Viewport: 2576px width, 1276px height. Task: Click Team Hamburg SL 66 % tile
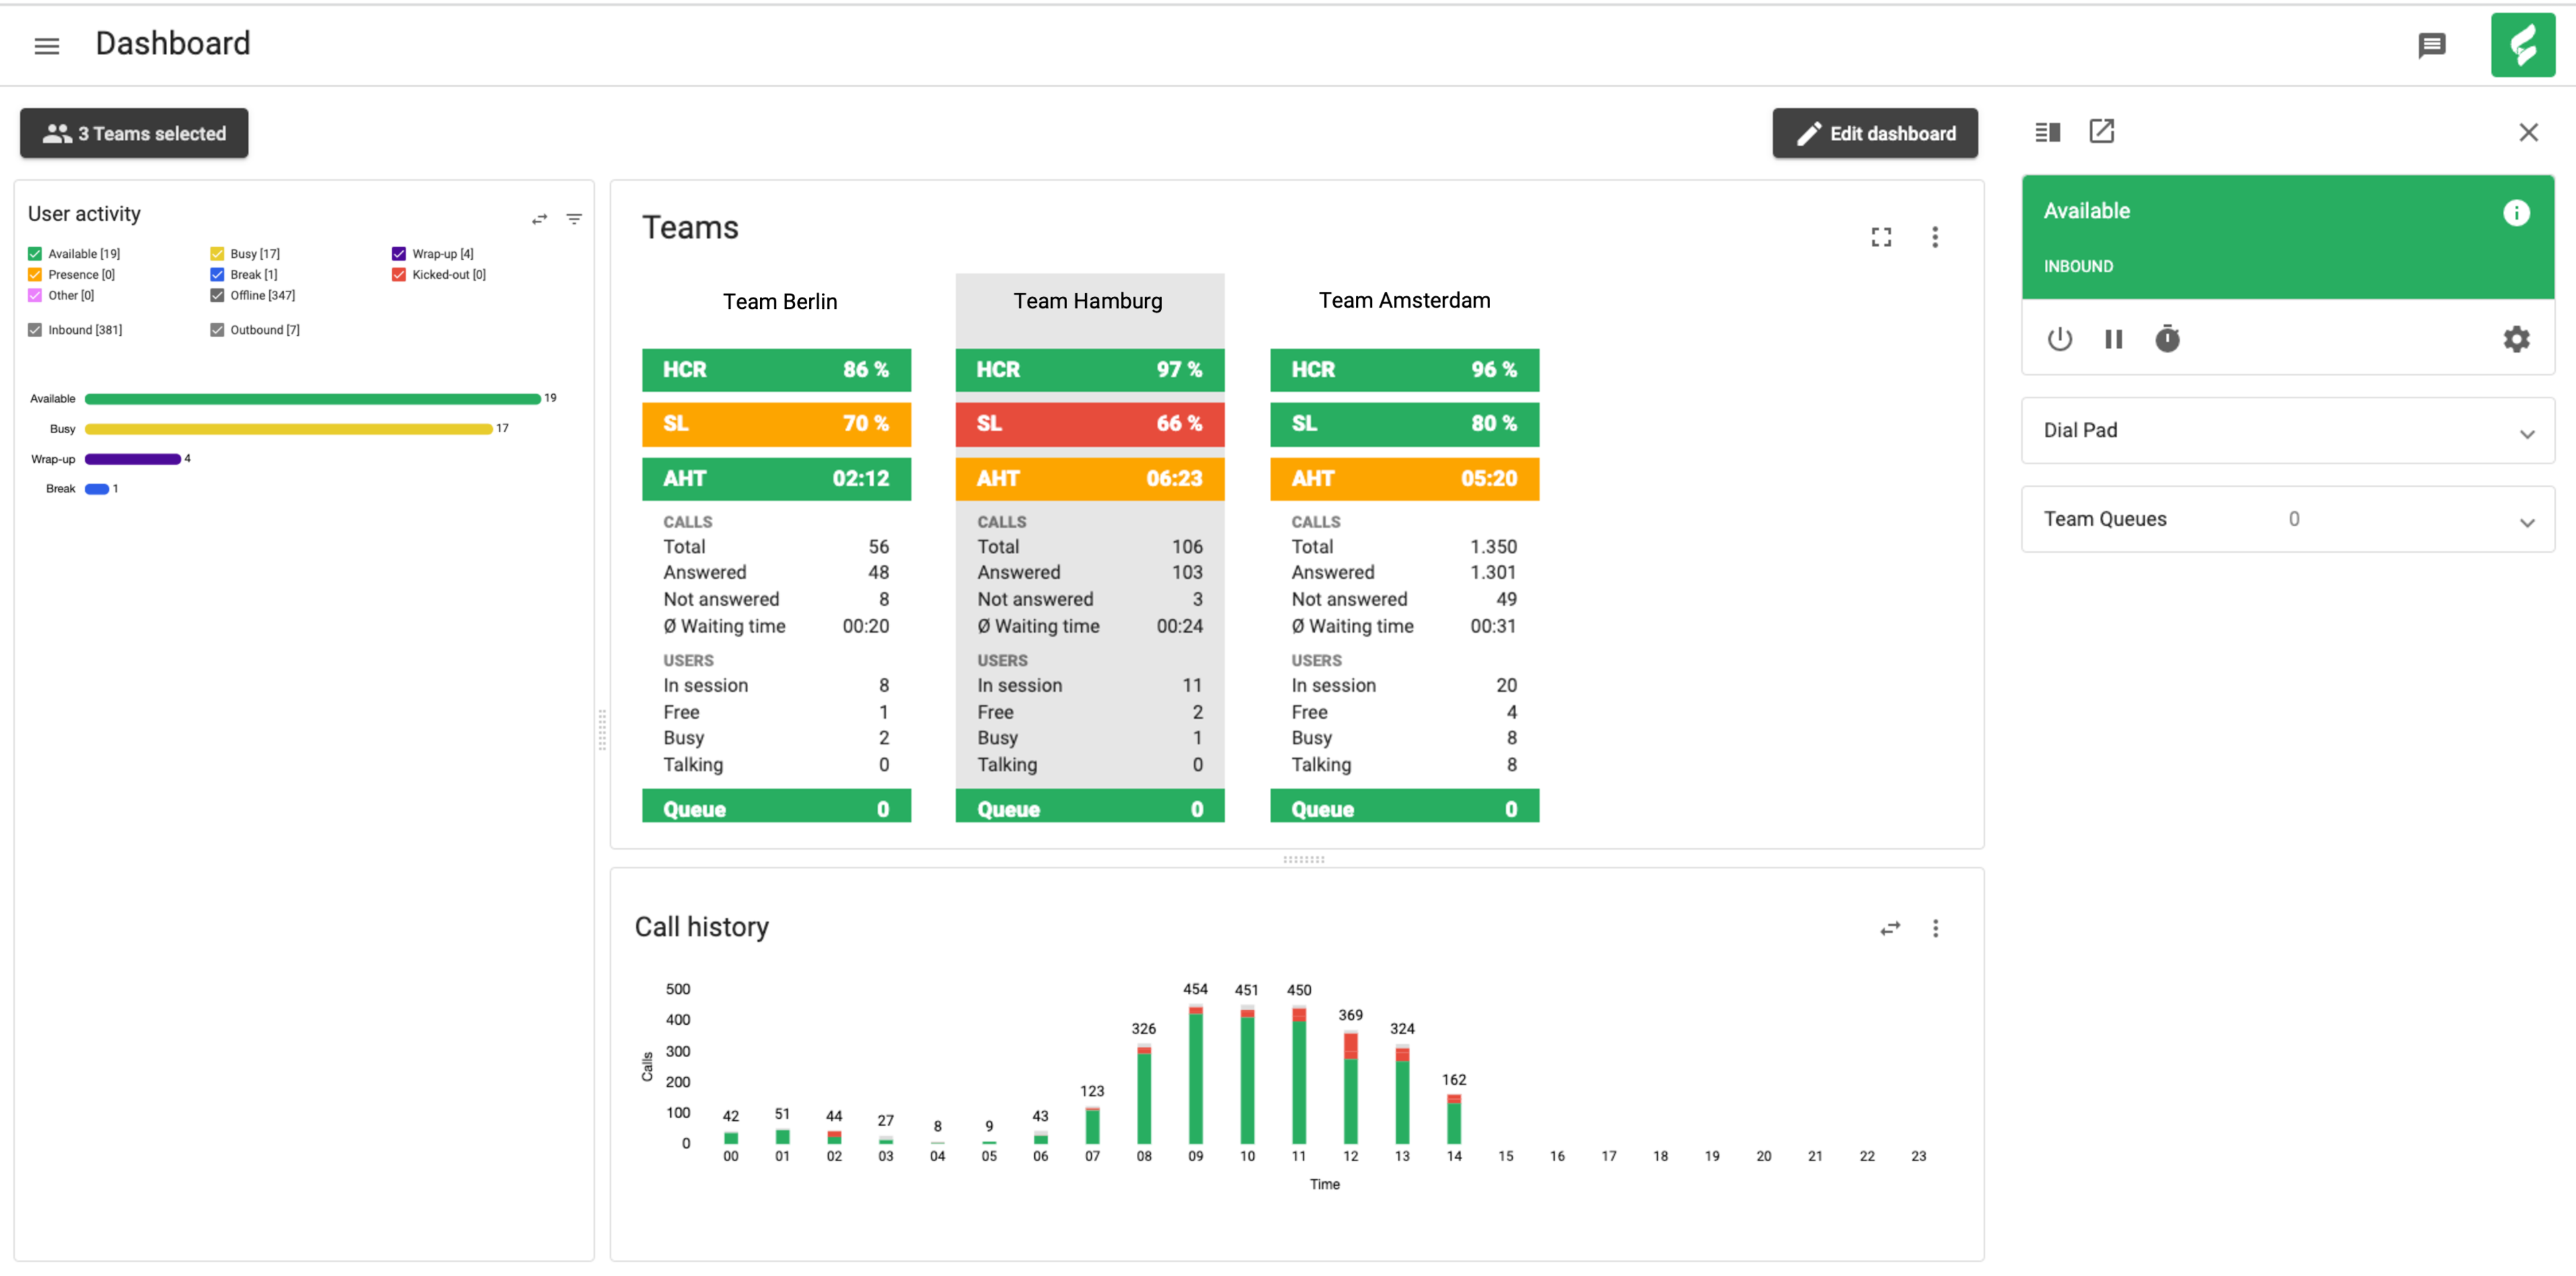1089,424
